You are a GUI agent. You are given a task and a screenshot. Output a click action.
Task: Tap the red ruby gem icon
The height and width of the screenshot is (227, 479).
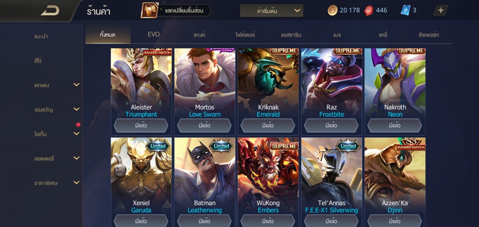[369, 10]
